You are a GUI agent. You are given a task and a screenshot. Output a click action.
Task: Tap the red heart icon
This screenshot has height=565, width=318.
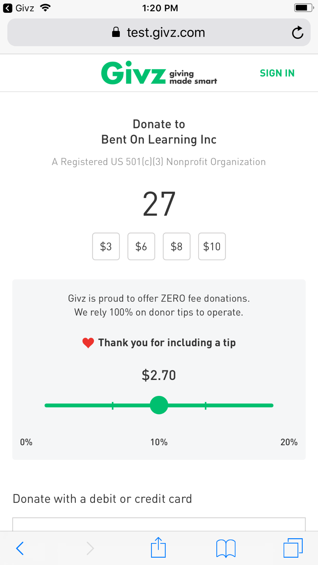[88, 343]
